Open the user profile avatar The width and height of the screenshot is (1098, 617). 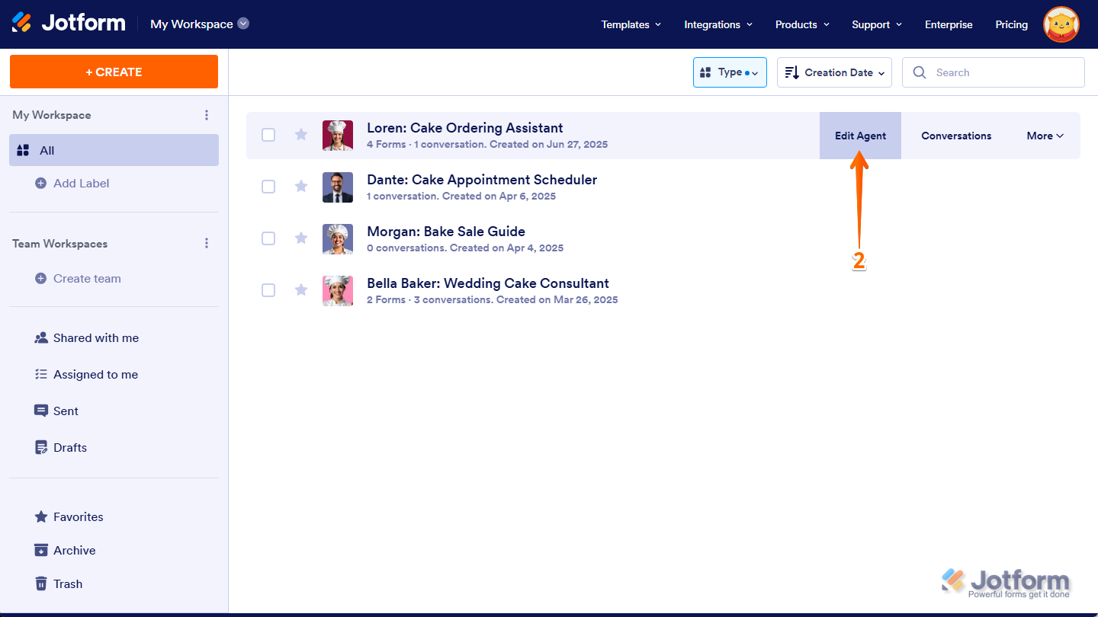coord(1061,24)
